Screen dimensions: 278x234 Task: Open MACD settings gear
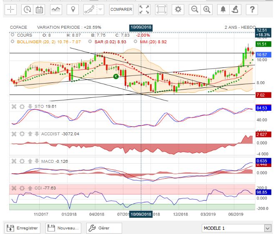pos(22,161)
